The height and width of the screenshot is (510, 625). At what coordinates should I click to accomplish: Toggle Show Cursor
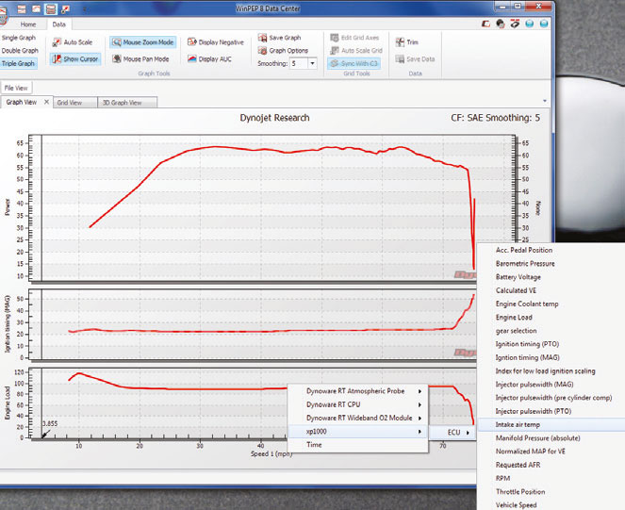pos(75,59)
